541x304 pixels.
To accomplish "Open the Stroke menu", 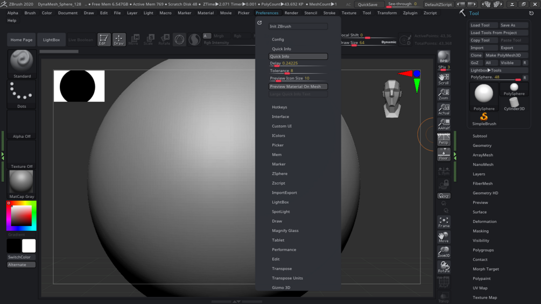I will coord(329,13).
